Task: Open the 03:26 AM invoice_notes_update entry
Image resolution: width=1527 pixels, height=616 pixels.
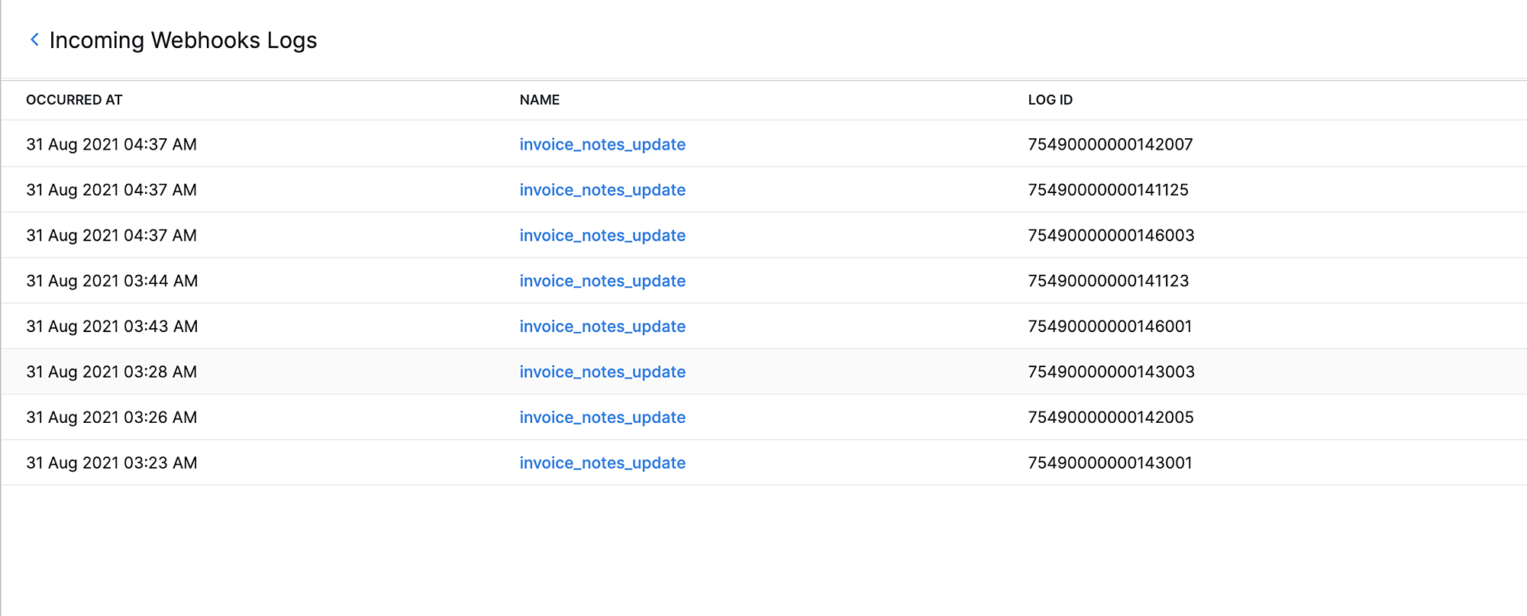Action: tap(602, 417)
